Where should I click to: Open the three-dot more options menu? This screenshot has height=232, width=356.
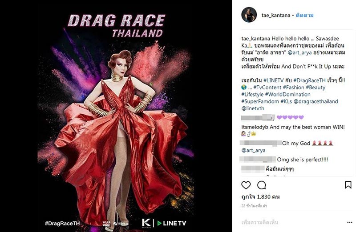click(350, 222)
